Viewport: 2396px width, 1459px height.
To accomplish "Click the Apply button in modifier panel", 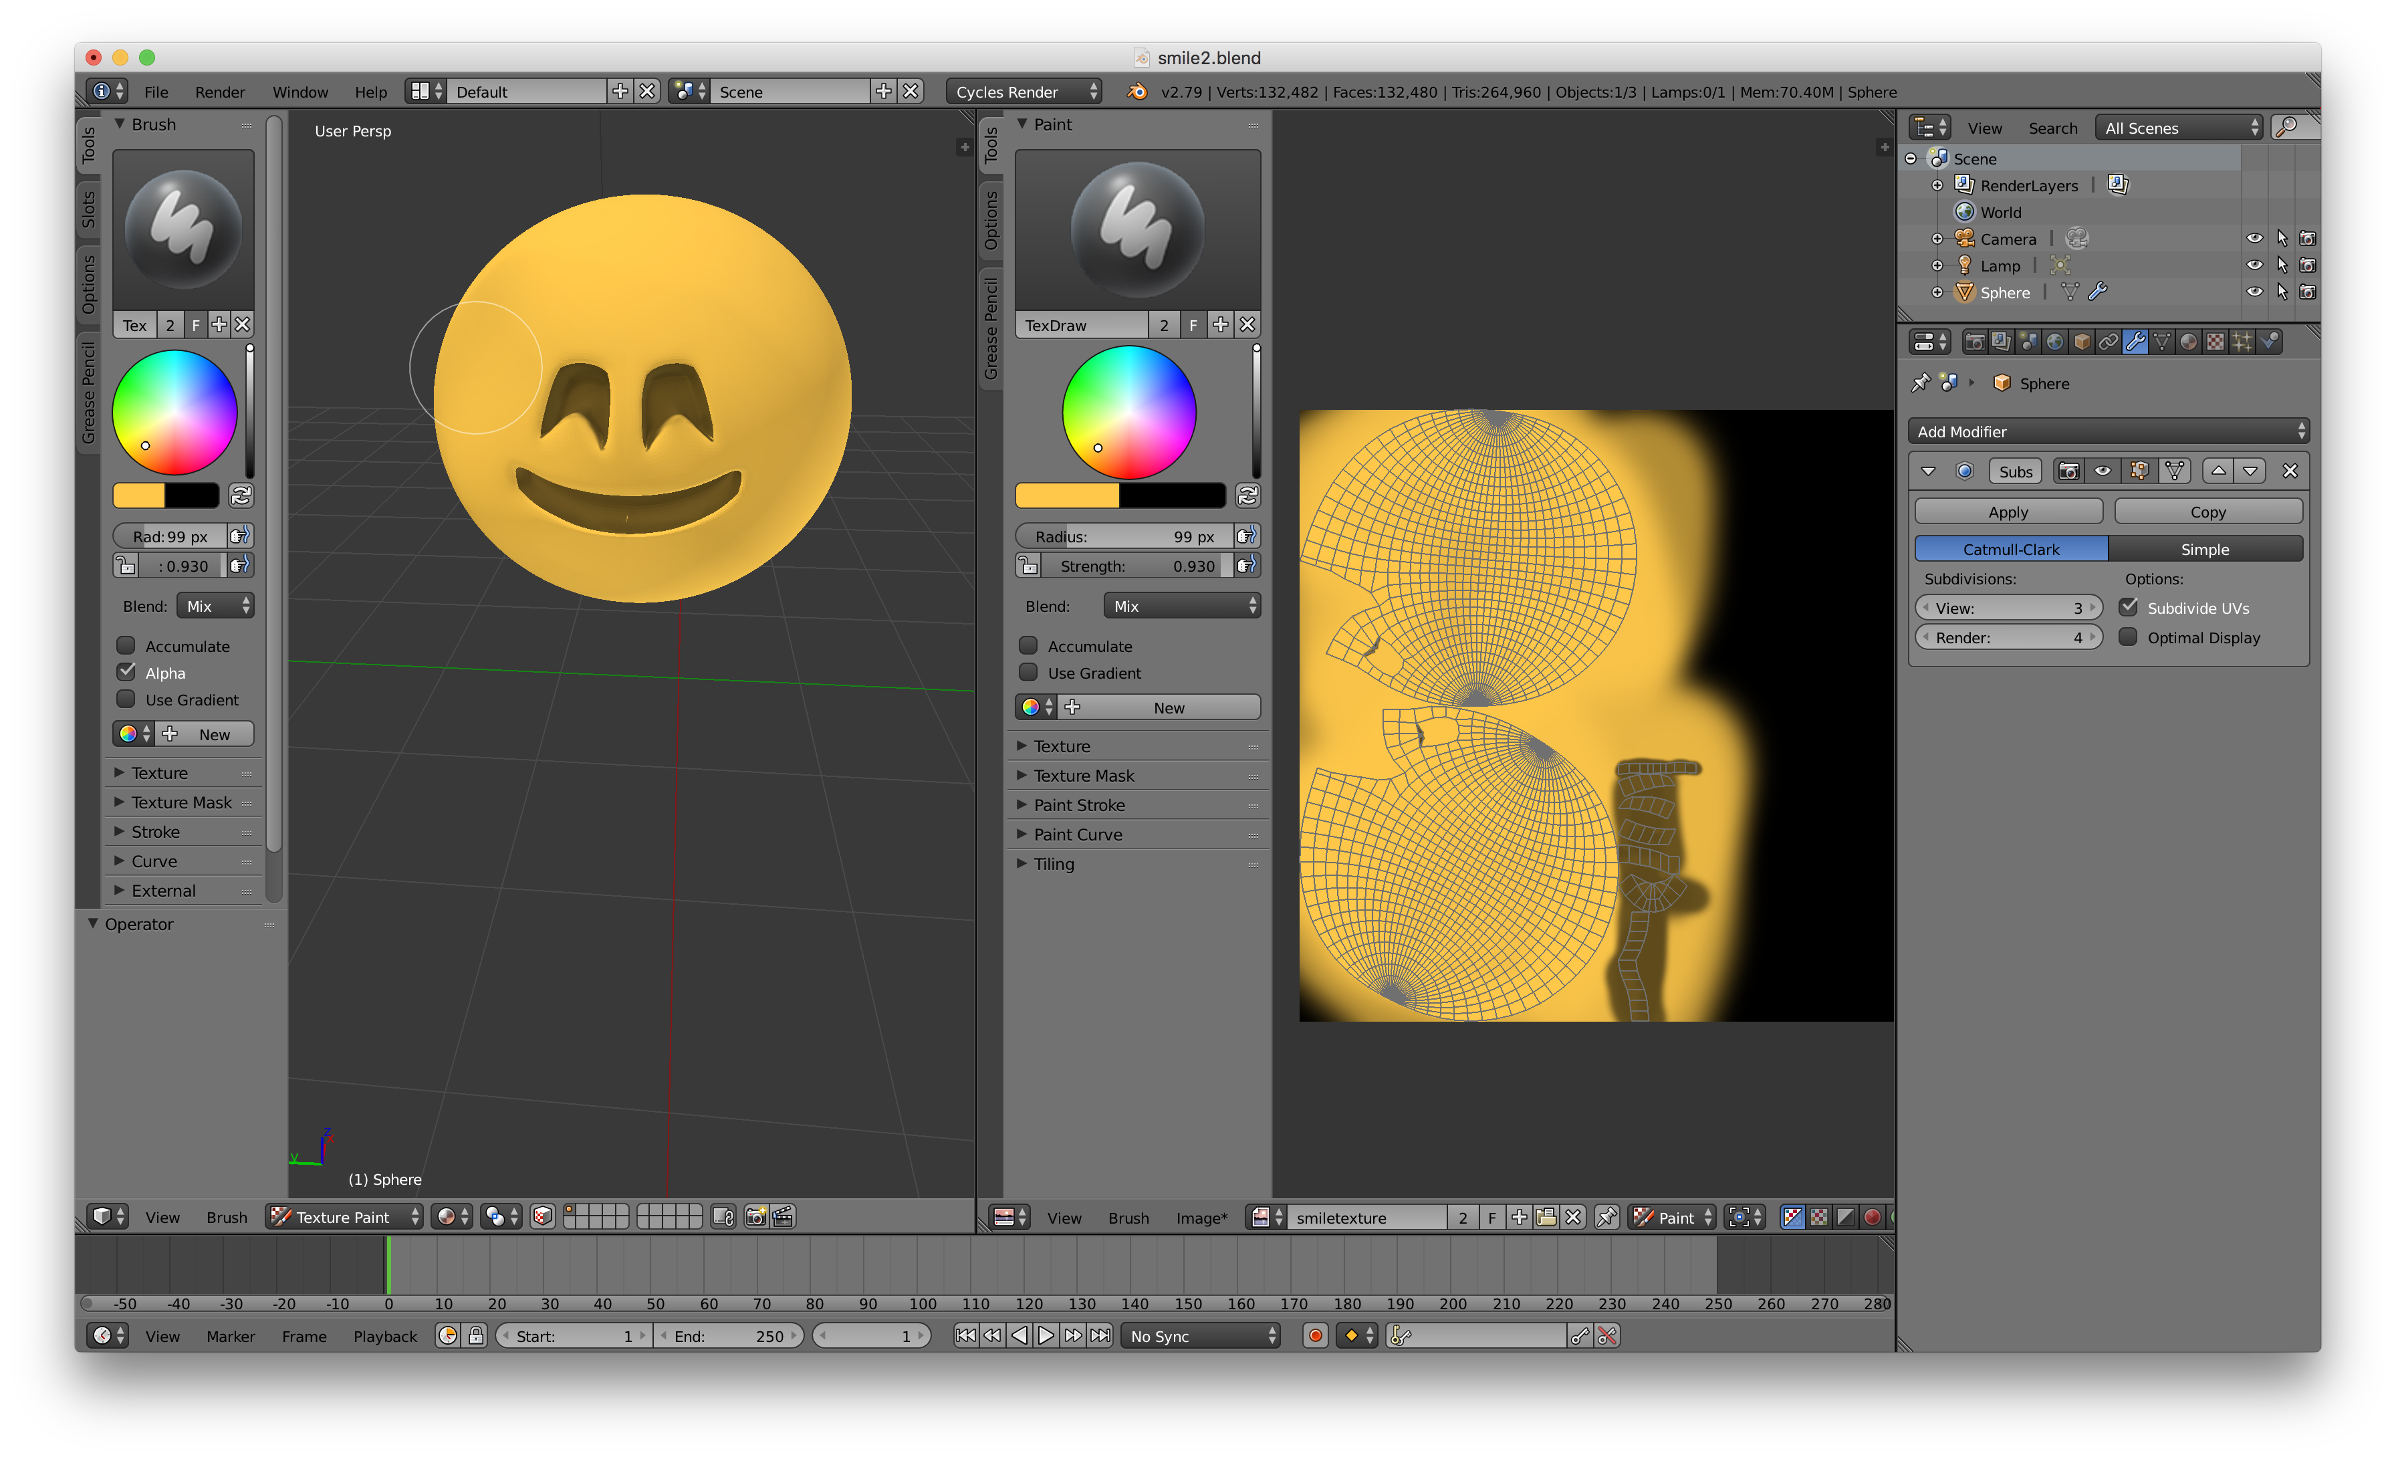I will pyautogui.click(x=2009, y=510).
